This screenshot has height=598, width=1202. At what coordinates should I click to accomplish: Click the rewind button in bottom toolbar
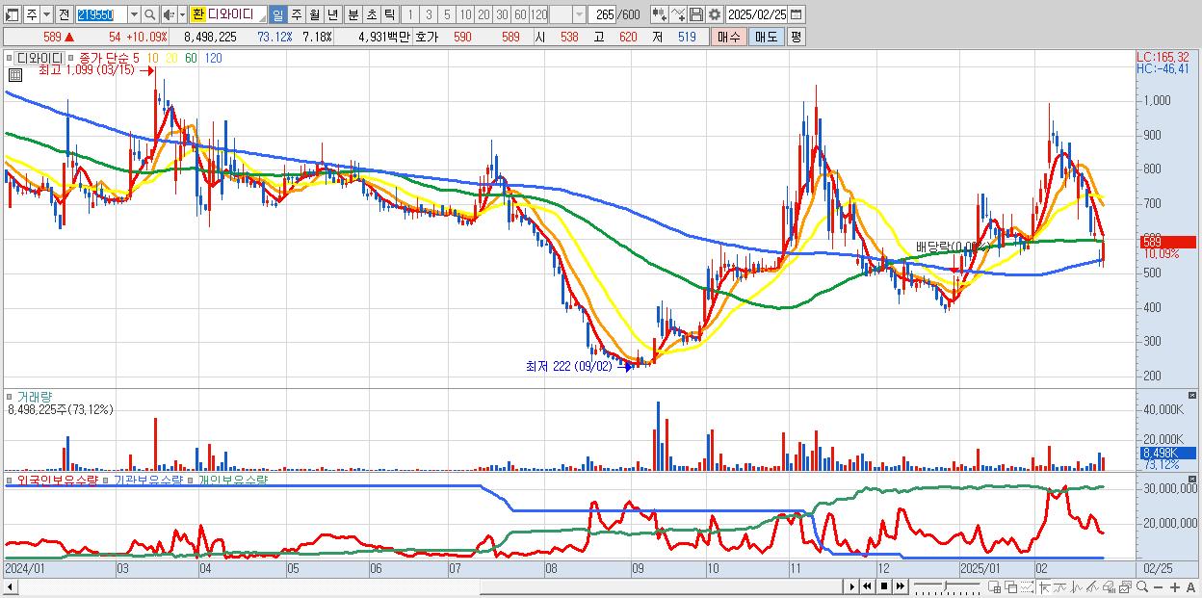[867, 585]
